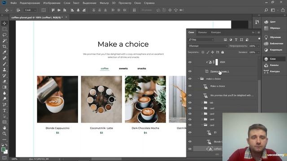Screen dimensions: 287x161
Task: Close the coffee-planet.psd document tab
Action: coord(66,17)
